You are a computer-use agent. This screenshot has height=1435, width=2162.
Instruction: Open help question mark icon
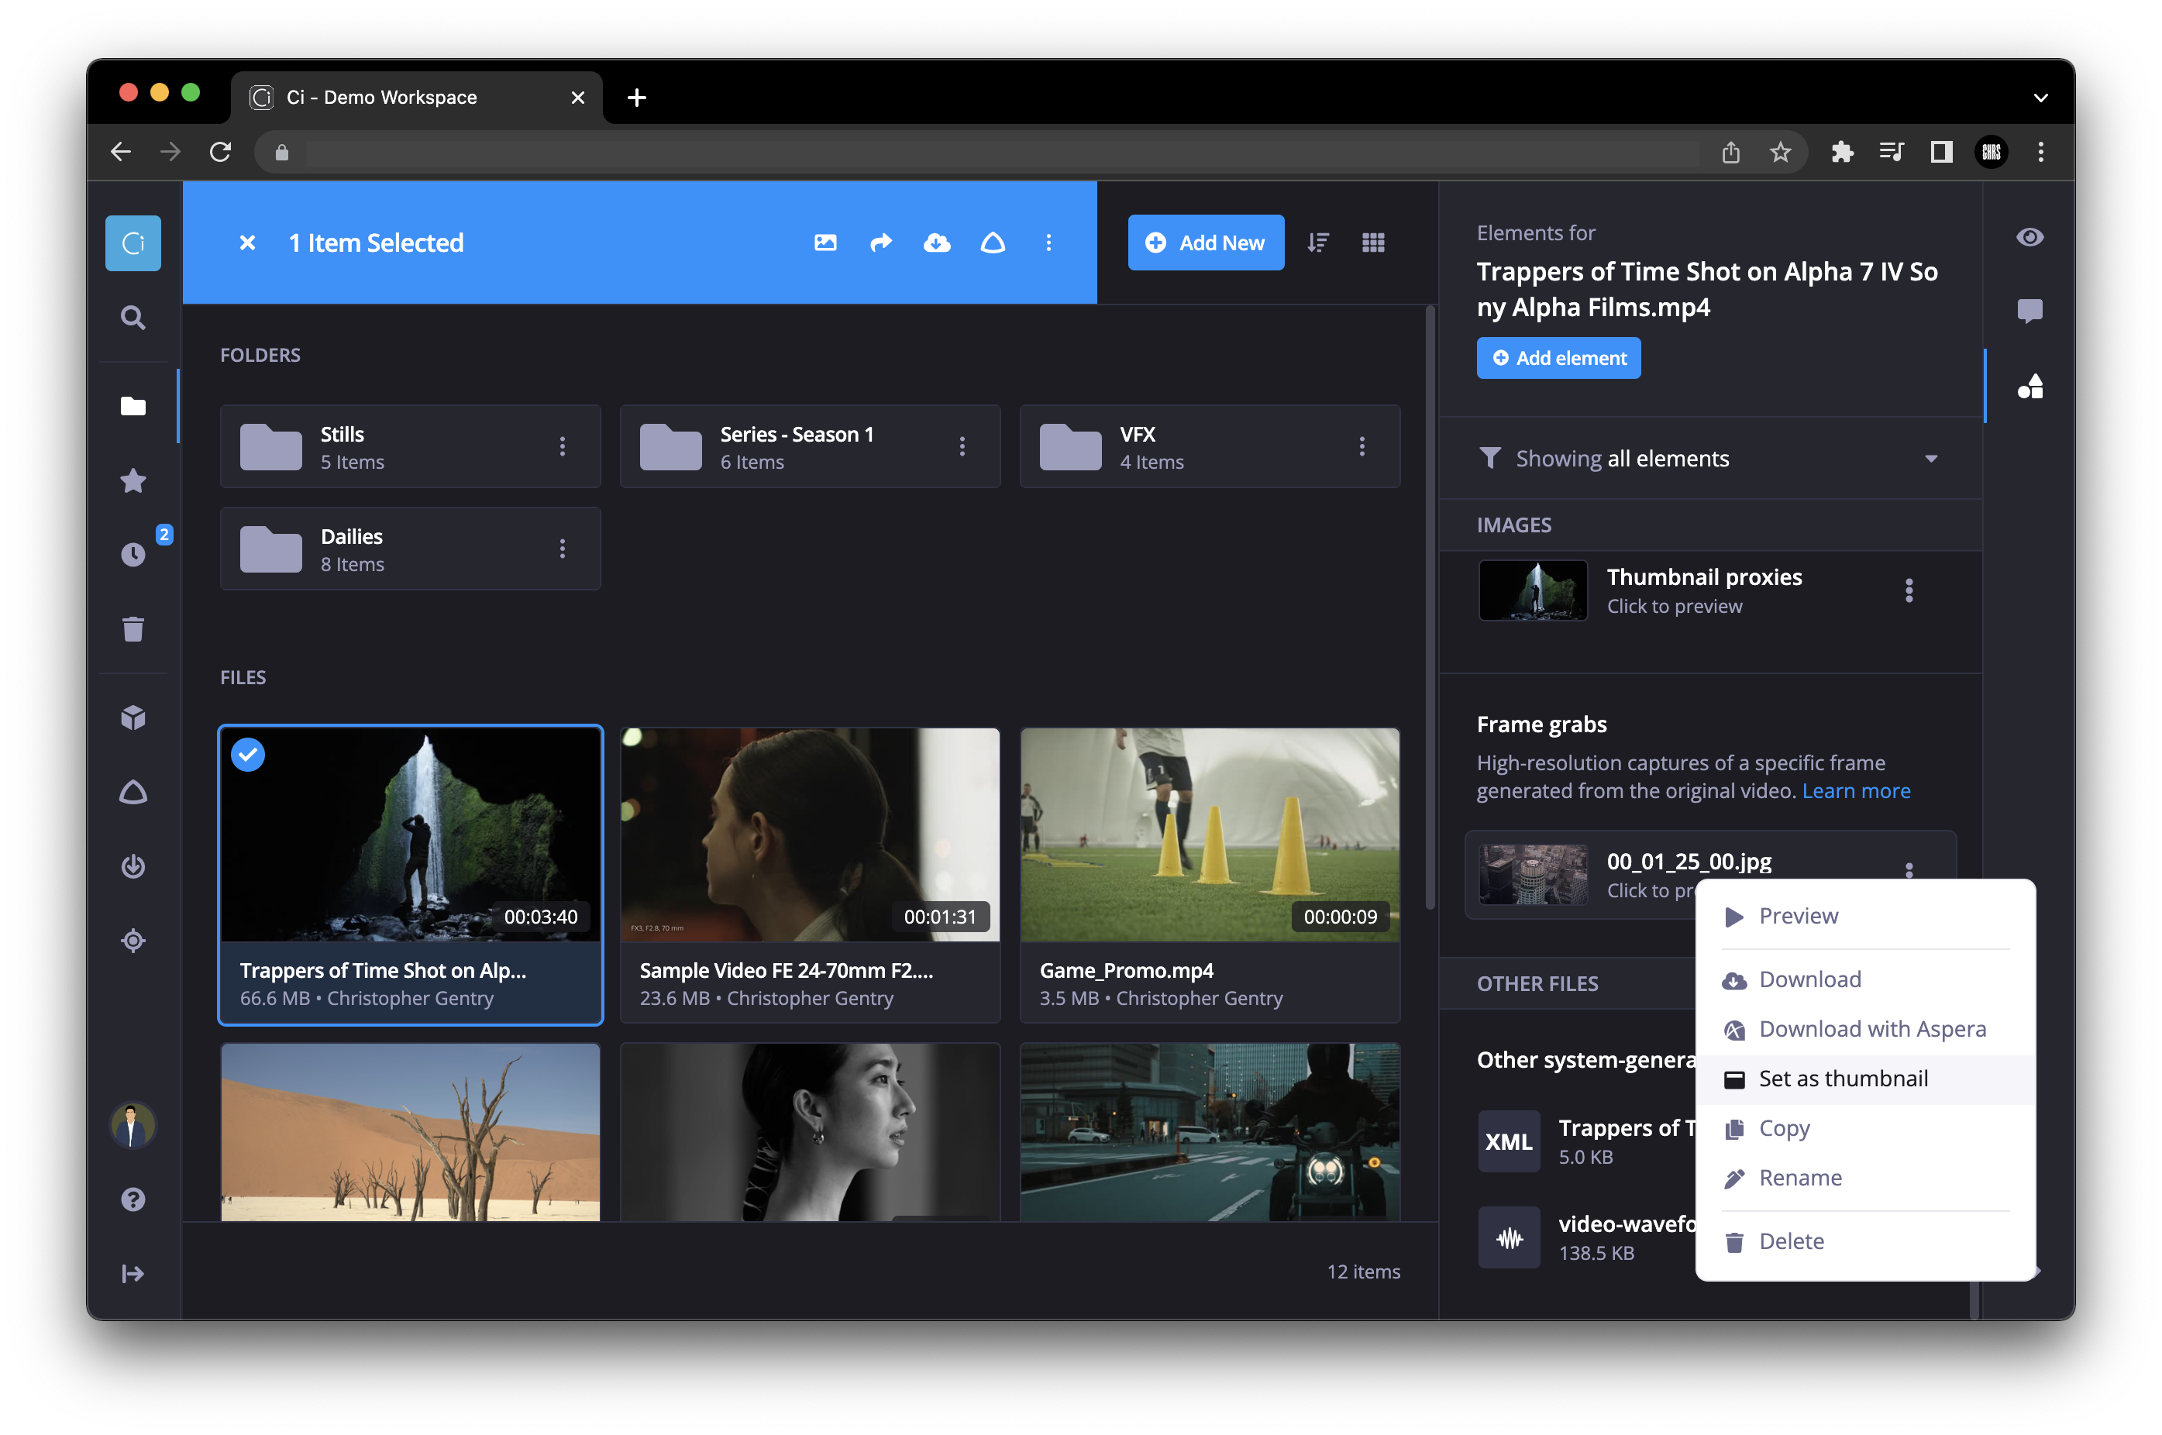133,1199
